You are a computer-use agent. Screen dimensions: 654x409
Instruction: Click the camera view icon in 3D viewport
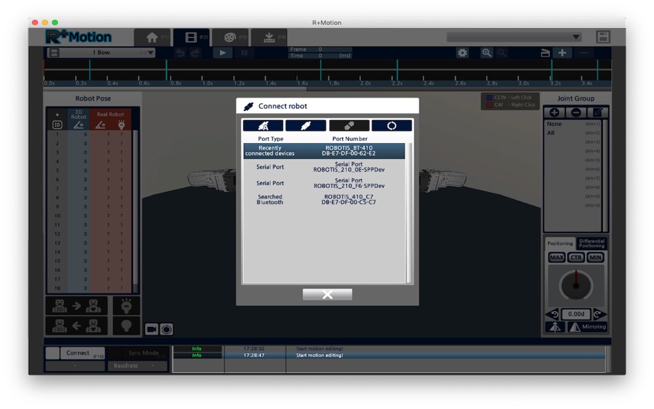151,329
